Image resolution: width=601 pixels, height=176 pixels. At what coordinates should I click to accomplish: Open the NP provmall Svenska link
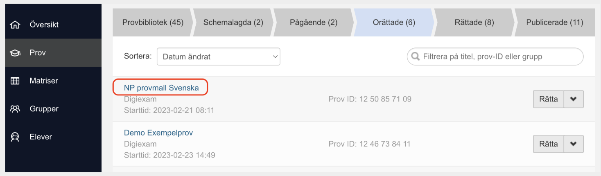click(x=161, y=88)
